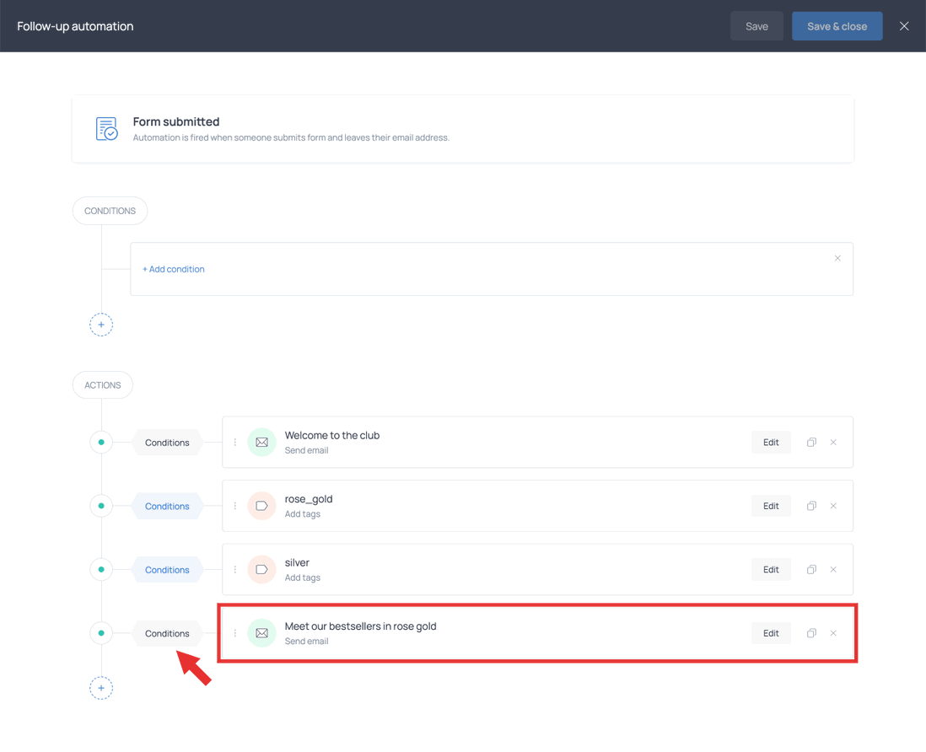Edit the silver add tags action
The image size is (926, 752).
coord(770,569)
